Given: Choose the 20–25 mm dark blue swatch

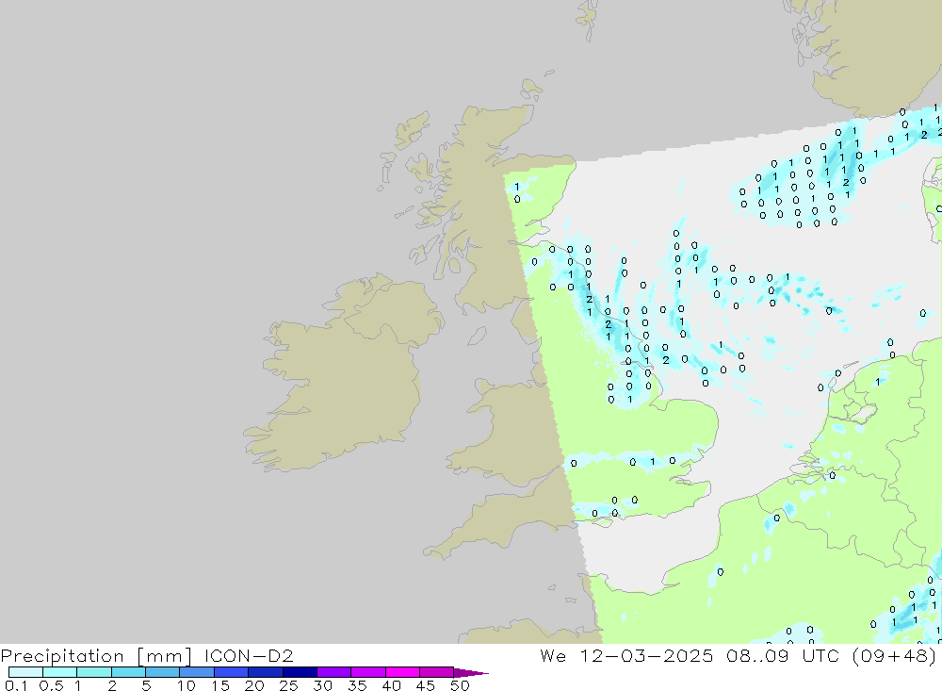Looking at the screenshot, I should pyautogui.click(x=266, y=672).
